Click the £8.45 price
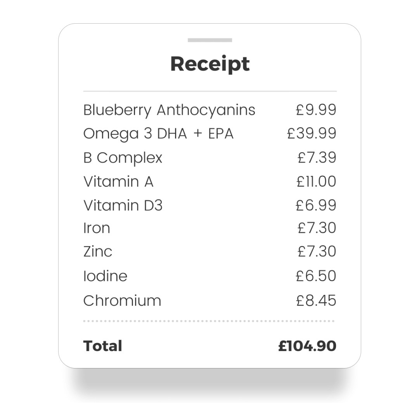This screenshot has height=419, width=419. tap(316, 301)
